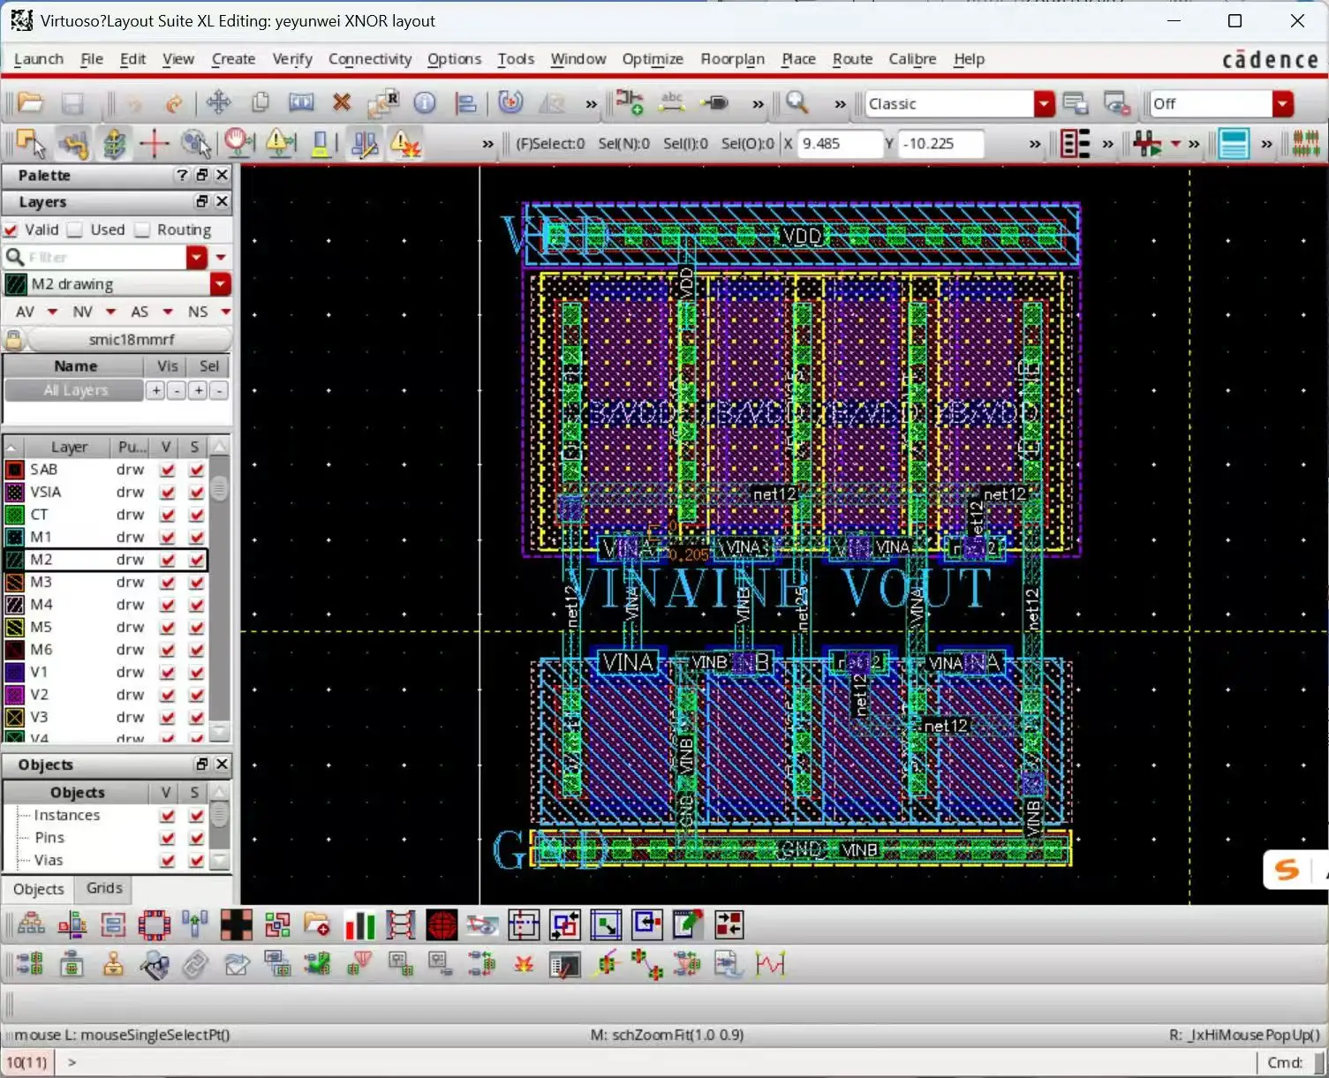
Task: Switch to the Objects tab
Action: click(x=39, y=889)
